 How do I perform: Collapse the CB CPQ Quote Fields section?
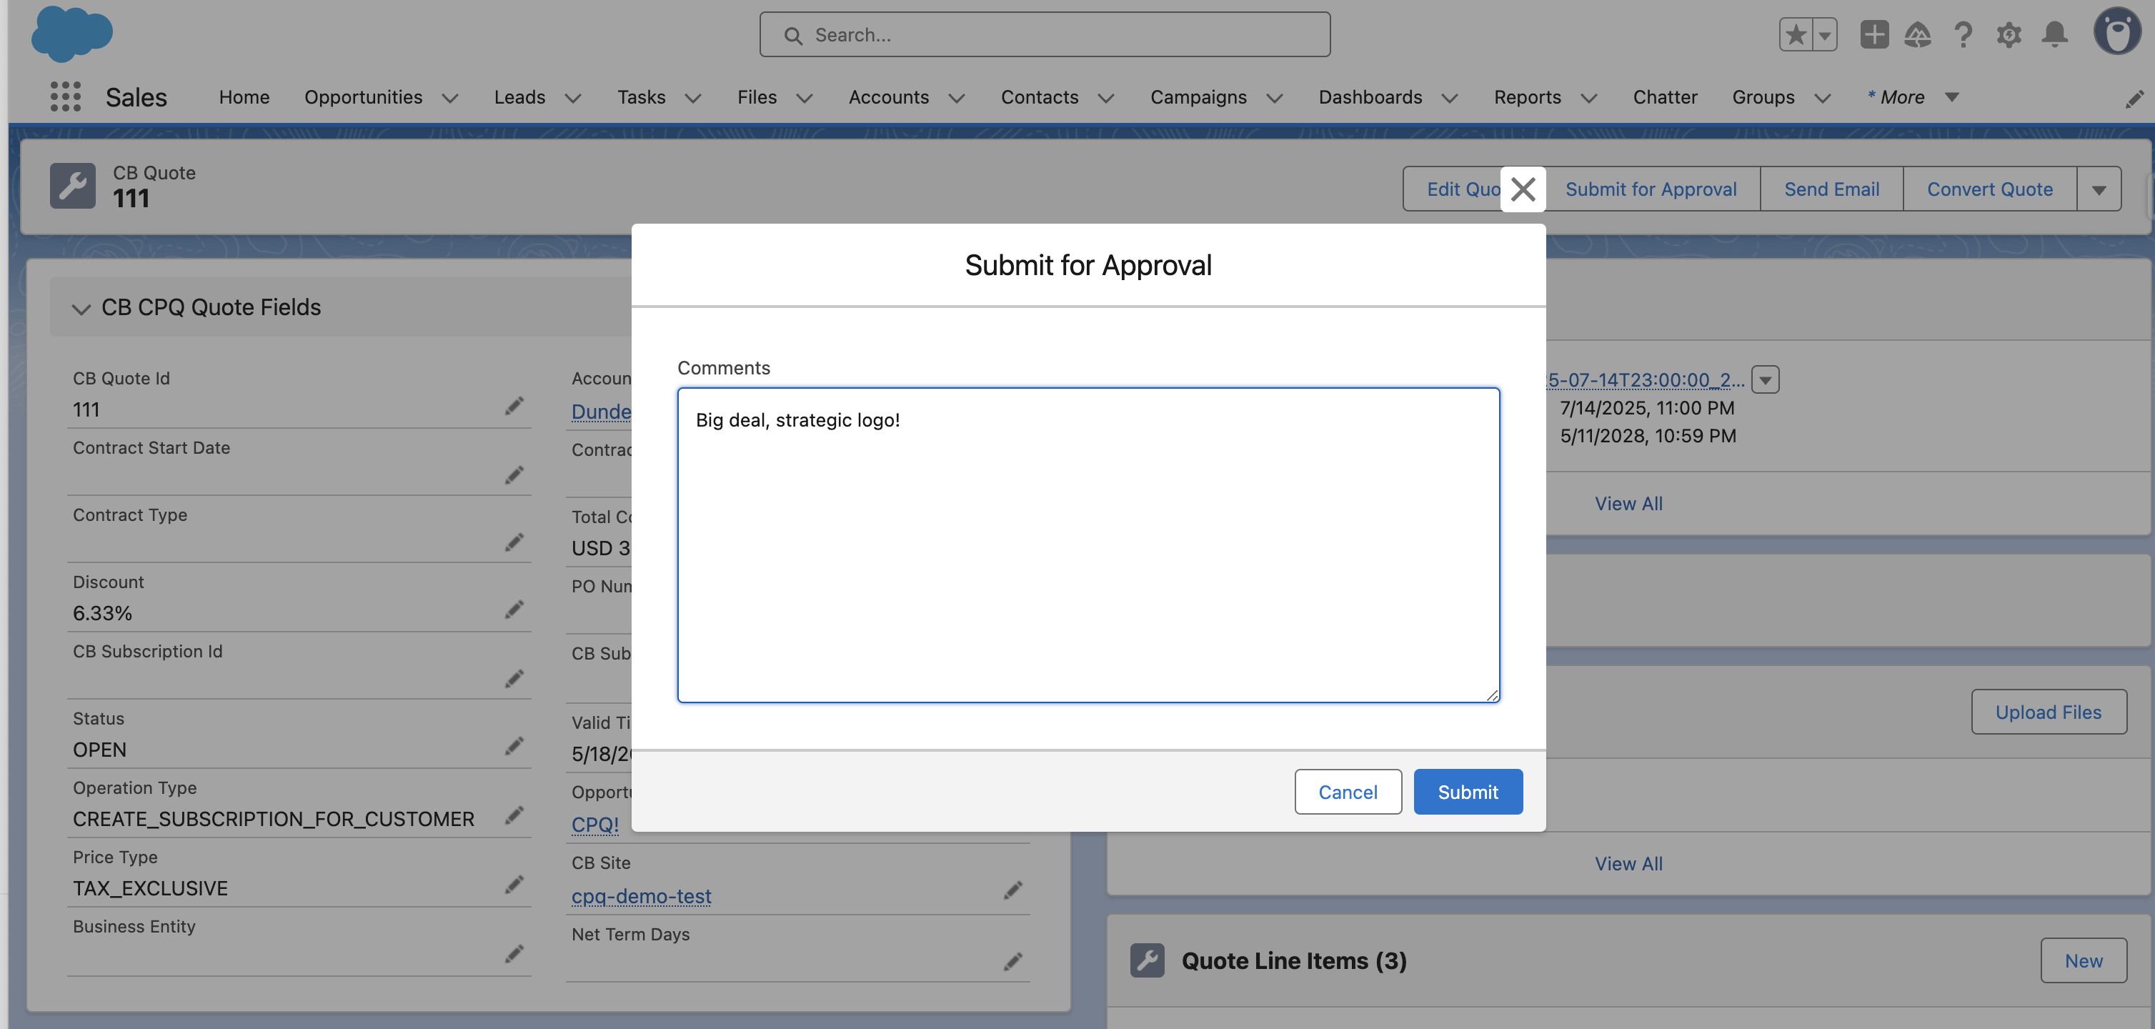coord(81,309)
